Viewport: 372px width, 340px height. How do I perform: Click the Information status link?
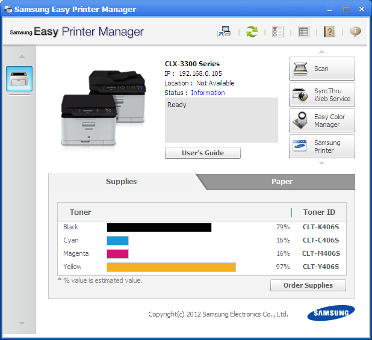click(208, 93)
